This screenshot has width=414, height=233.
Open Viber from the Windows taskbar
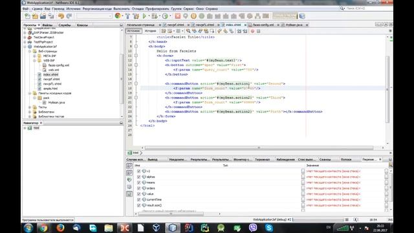(x=253, y=228)
